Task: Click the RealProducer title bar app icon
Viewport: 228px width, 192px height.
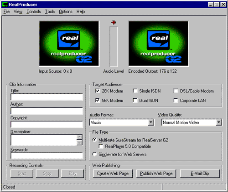Action: tap(5, 5)
